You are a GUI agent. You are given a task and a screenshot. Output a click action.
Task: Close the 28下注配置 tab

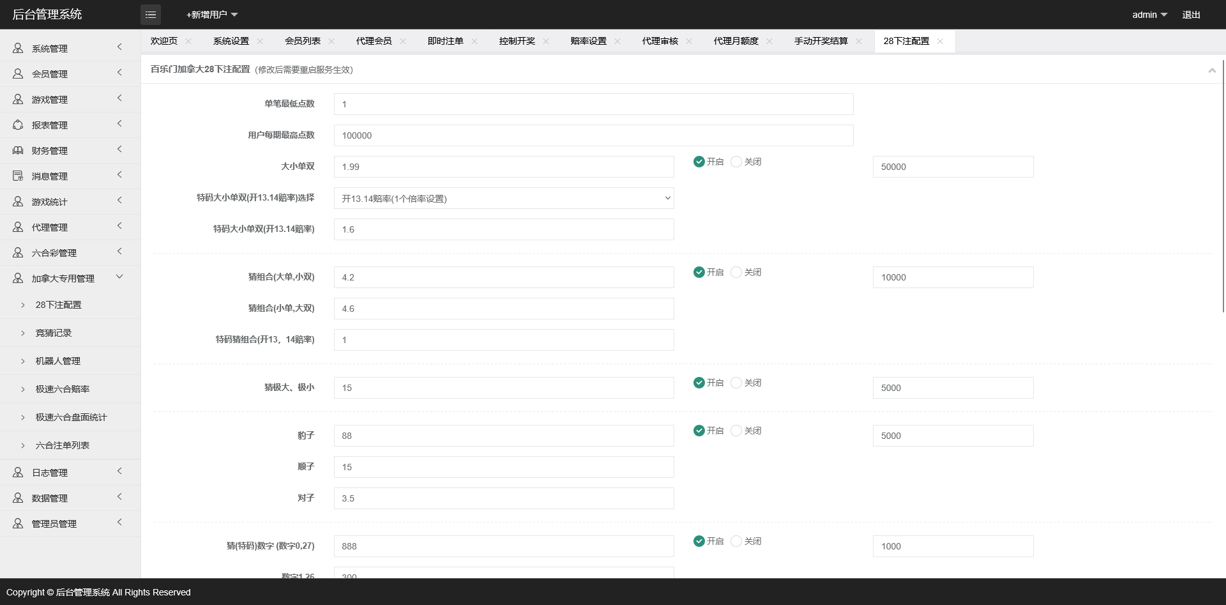tap(940, 42)
